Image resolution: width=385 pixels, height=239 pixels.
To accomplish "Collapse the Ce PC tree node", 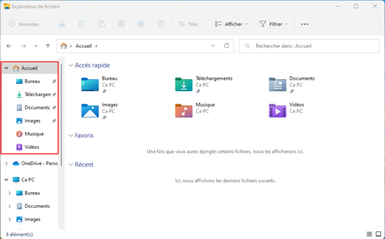I will click(x=6, y=179).
